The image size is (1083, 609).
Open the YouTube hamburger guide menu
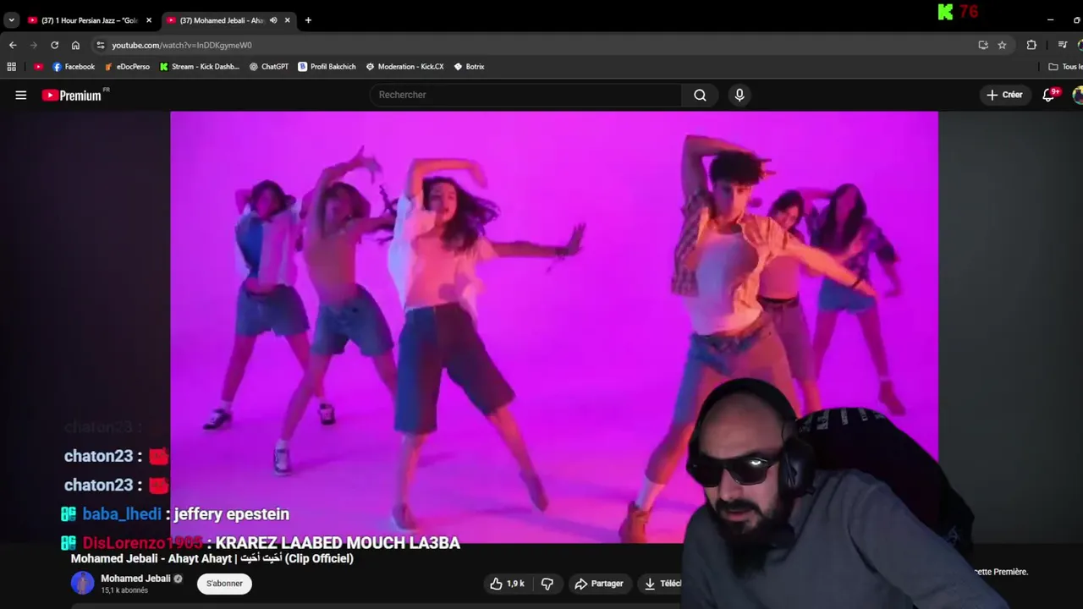[21, 96]
